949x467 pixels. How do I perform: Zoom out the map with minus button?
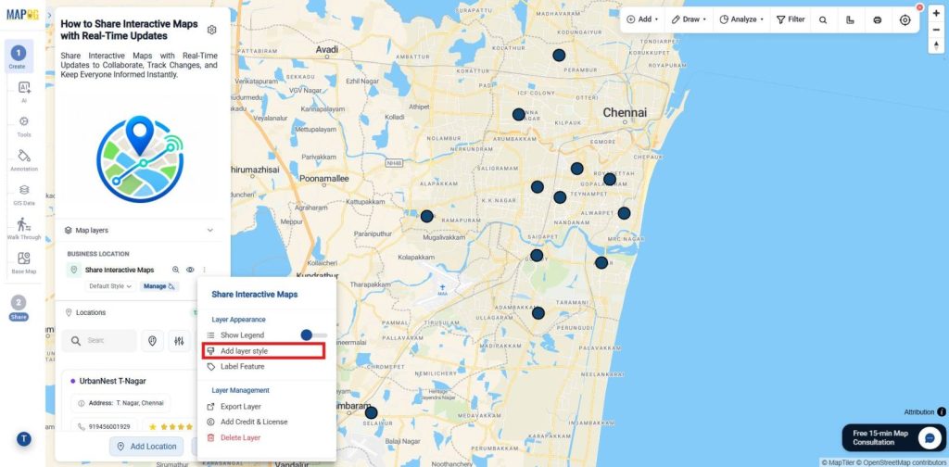(936, 30)
